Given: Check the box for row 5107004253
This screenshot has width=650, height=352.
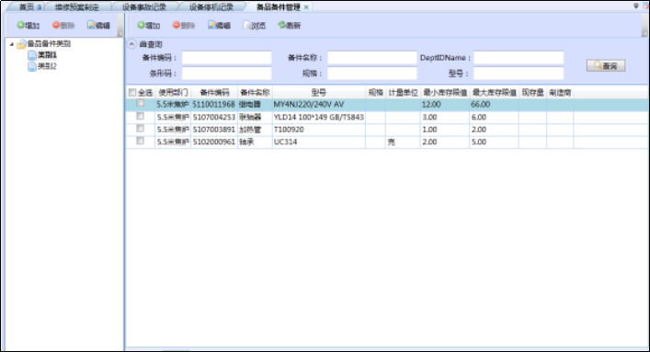Looking at the screenshot, I should pos(141,116).
